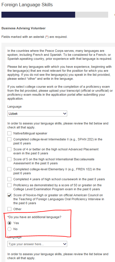Click the dark filled progress bar
This screenshot has width=115, height=262.
click(x=38, y=15)
